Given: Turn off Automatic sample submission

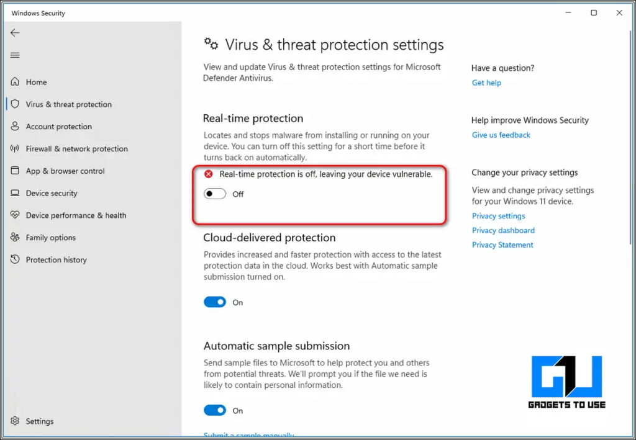Looking at the screenshot, I should pyautogui.click(x=215, y=410).
